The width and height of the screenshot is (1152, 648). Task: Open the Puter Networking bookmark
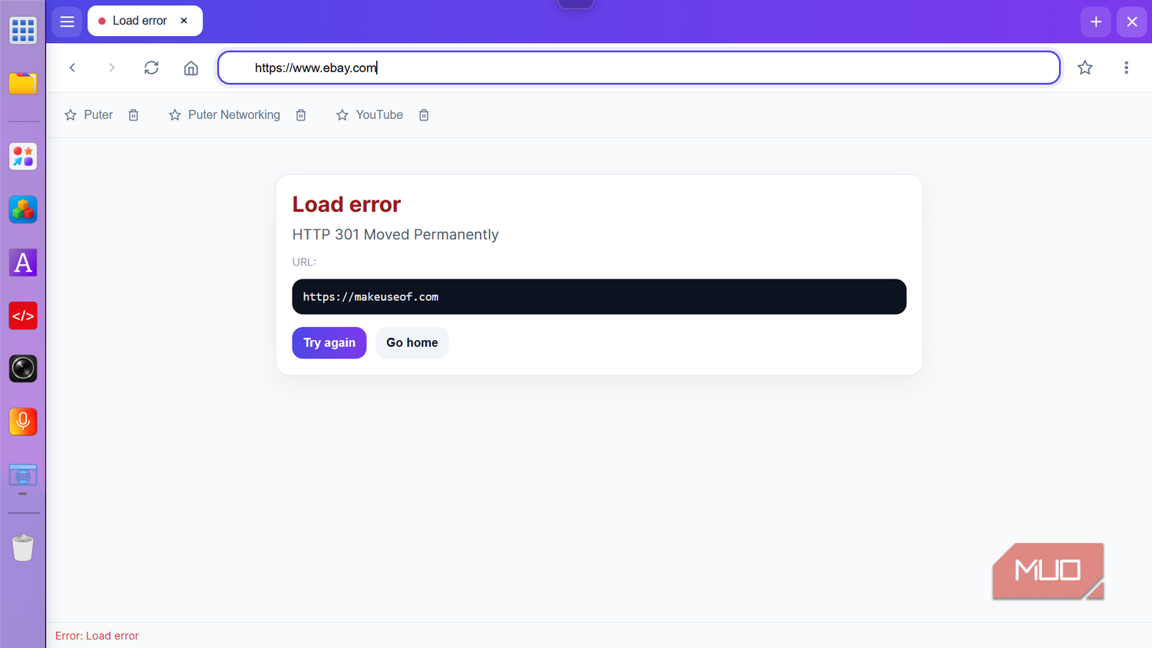[224, 114]
